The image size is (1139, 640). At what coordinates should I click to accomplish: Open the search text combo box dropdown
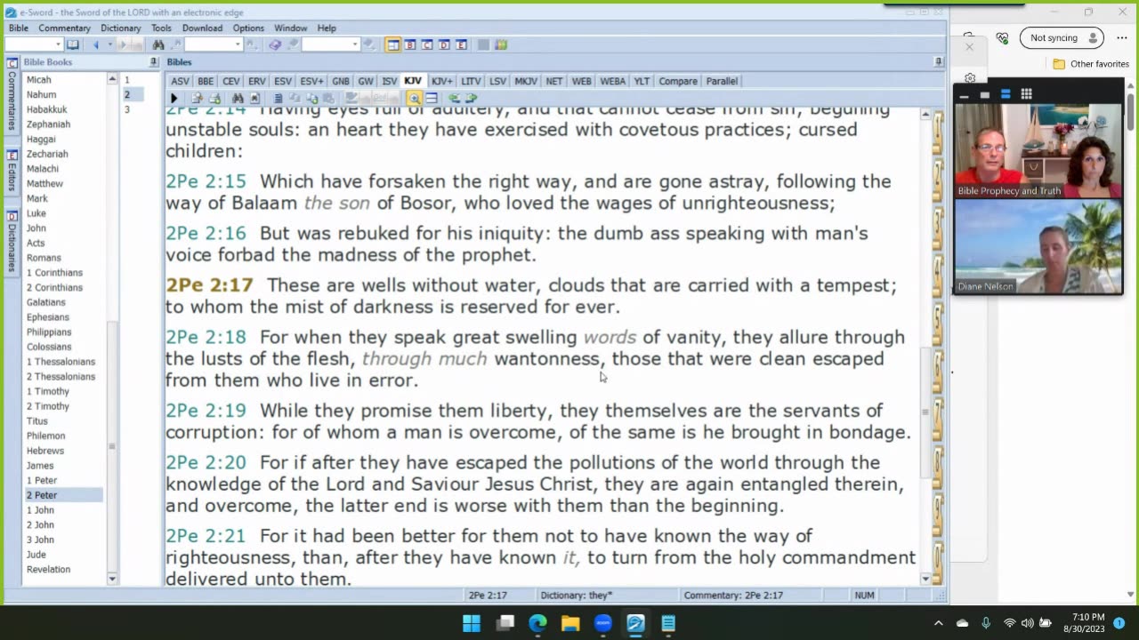pyautogui.click(x=237, y=44)
